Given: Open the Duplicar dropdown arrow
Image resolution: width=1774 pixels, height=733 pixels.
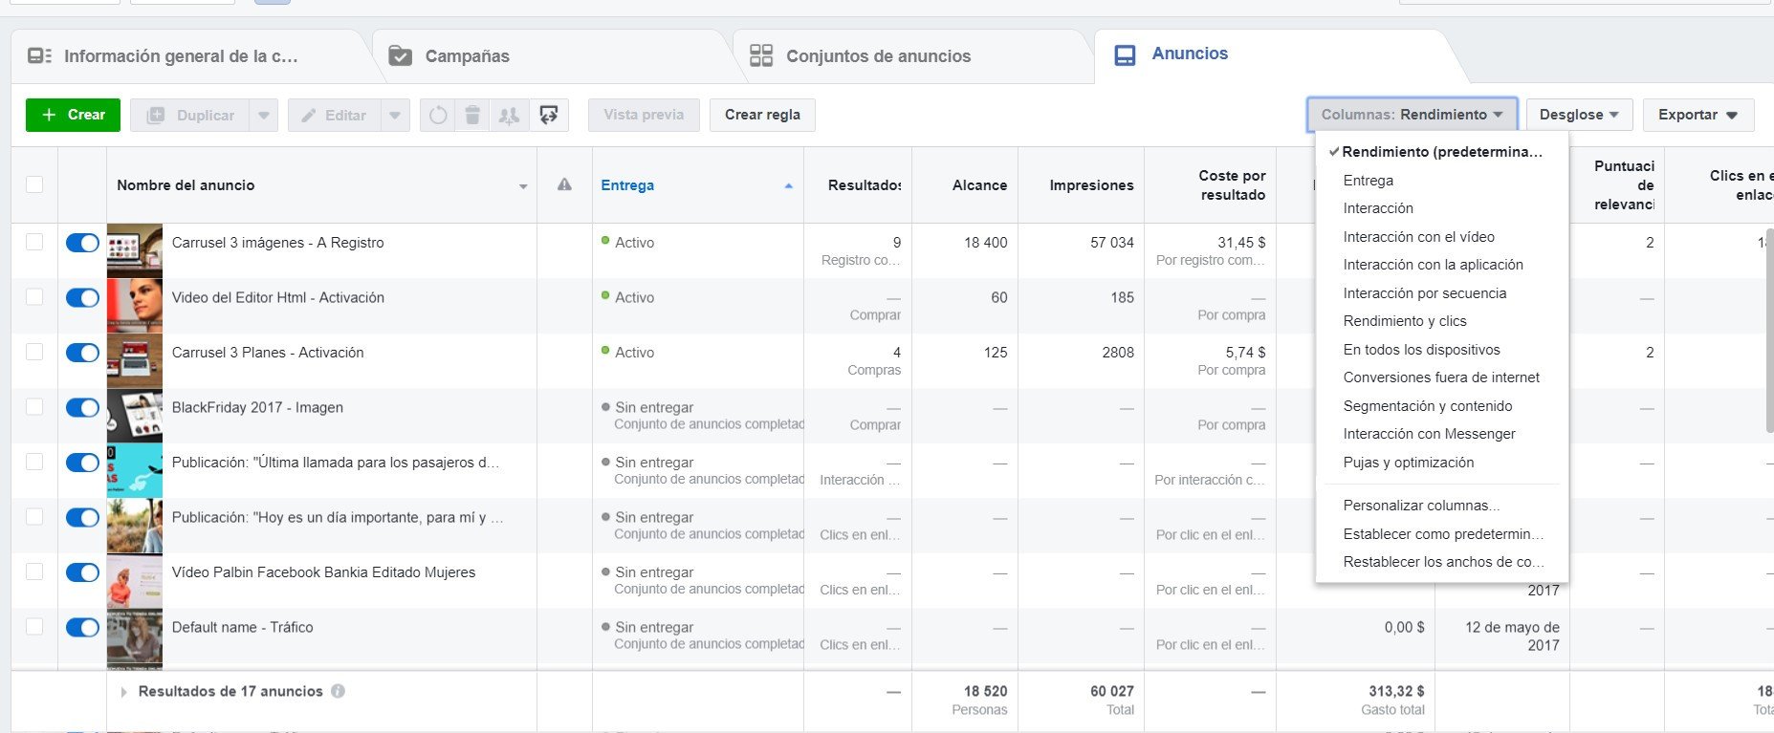Looking at the screenshot, I should point(264,116).
